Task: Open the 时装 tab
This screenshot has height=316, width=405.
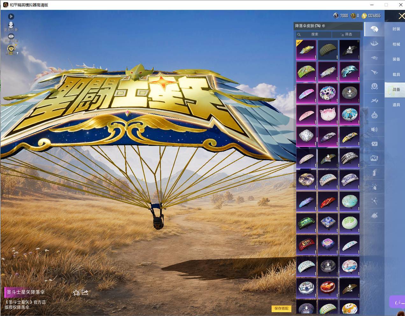Action: 396,29
